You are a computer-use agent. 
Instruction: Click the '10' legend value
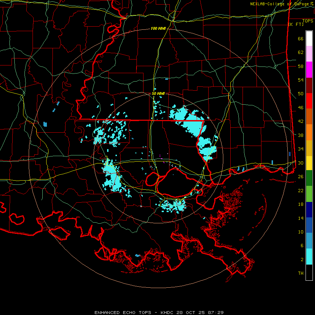[x=301, y=232]
